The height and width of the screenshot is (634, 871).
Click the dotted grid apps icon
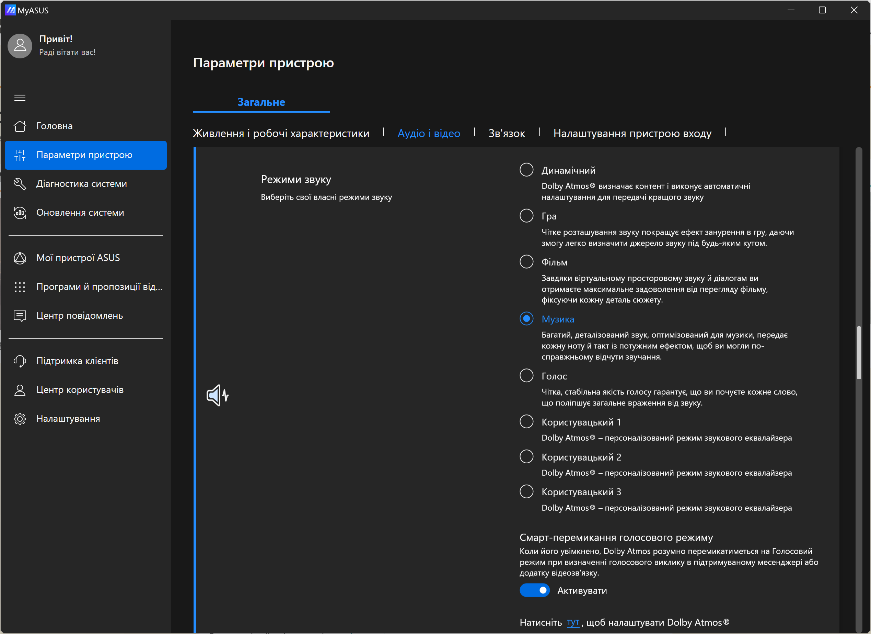(20, 287)
